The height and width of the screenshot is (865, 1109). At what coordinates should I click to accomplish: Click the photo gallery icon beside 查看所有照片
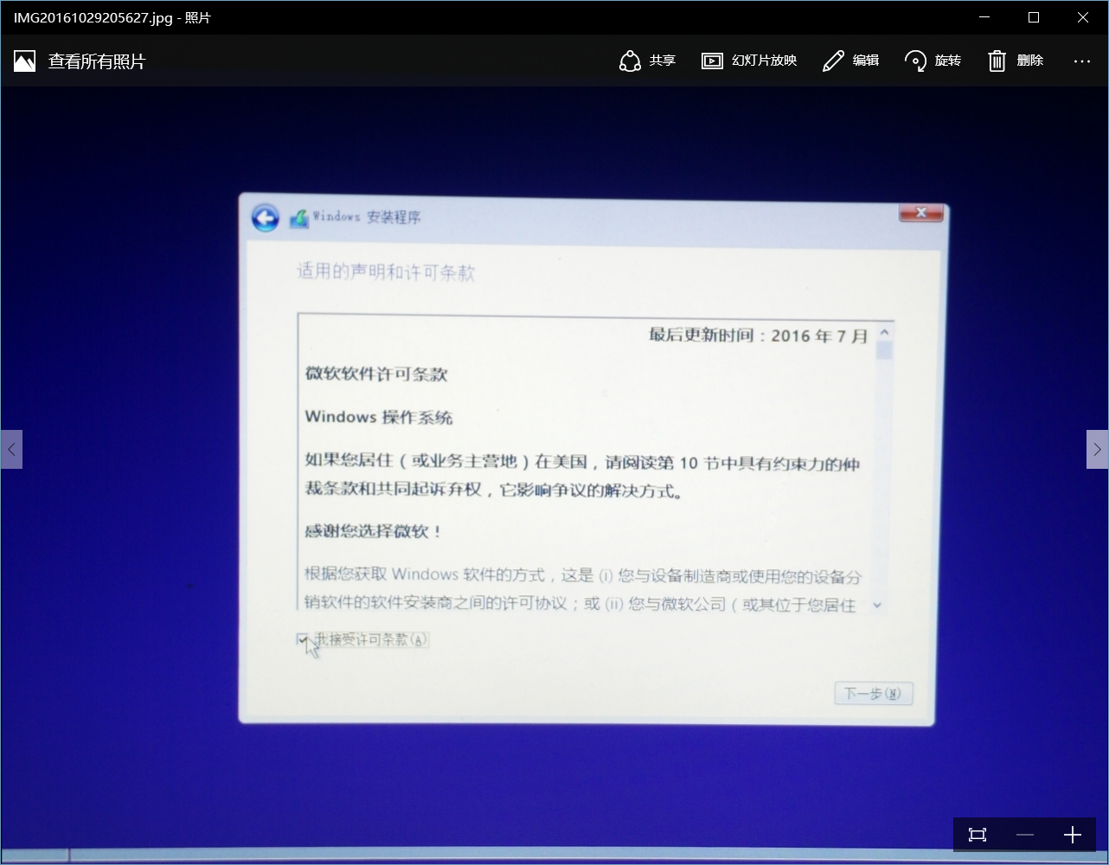click(x=24, y=61)
